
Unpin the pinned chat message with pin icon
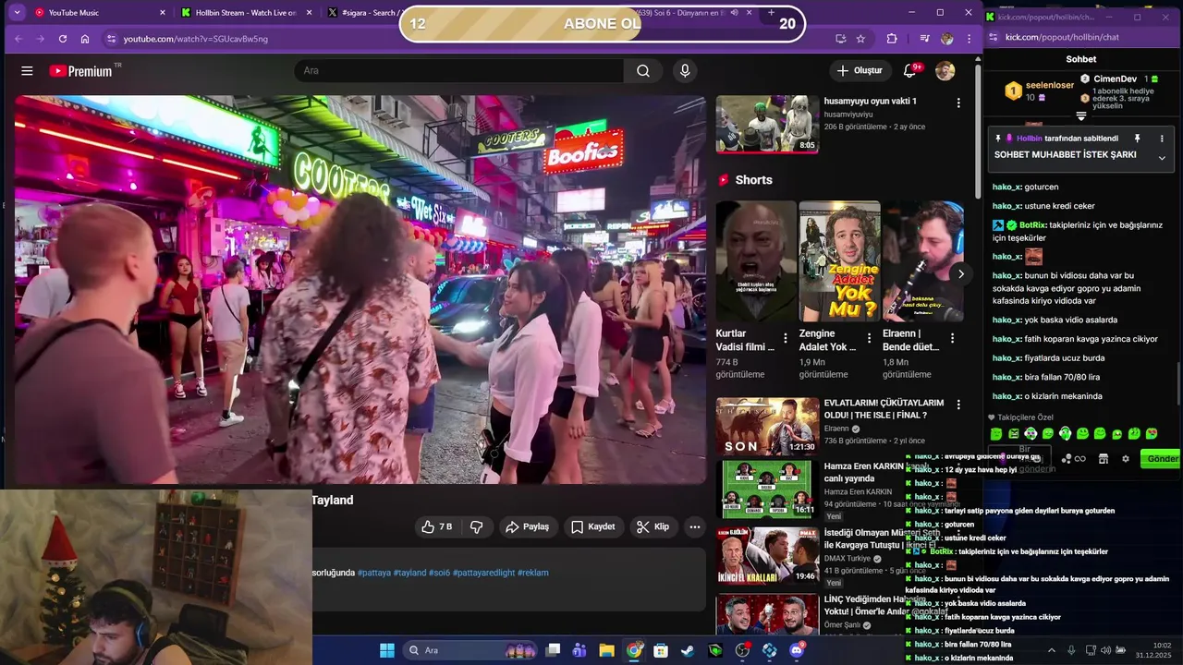1138,139
